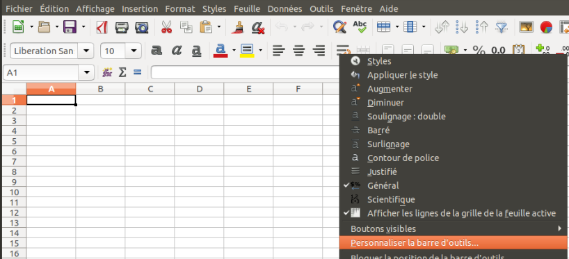Open the Sort dialog icon
Screen dimensions: 569x259
442,27
